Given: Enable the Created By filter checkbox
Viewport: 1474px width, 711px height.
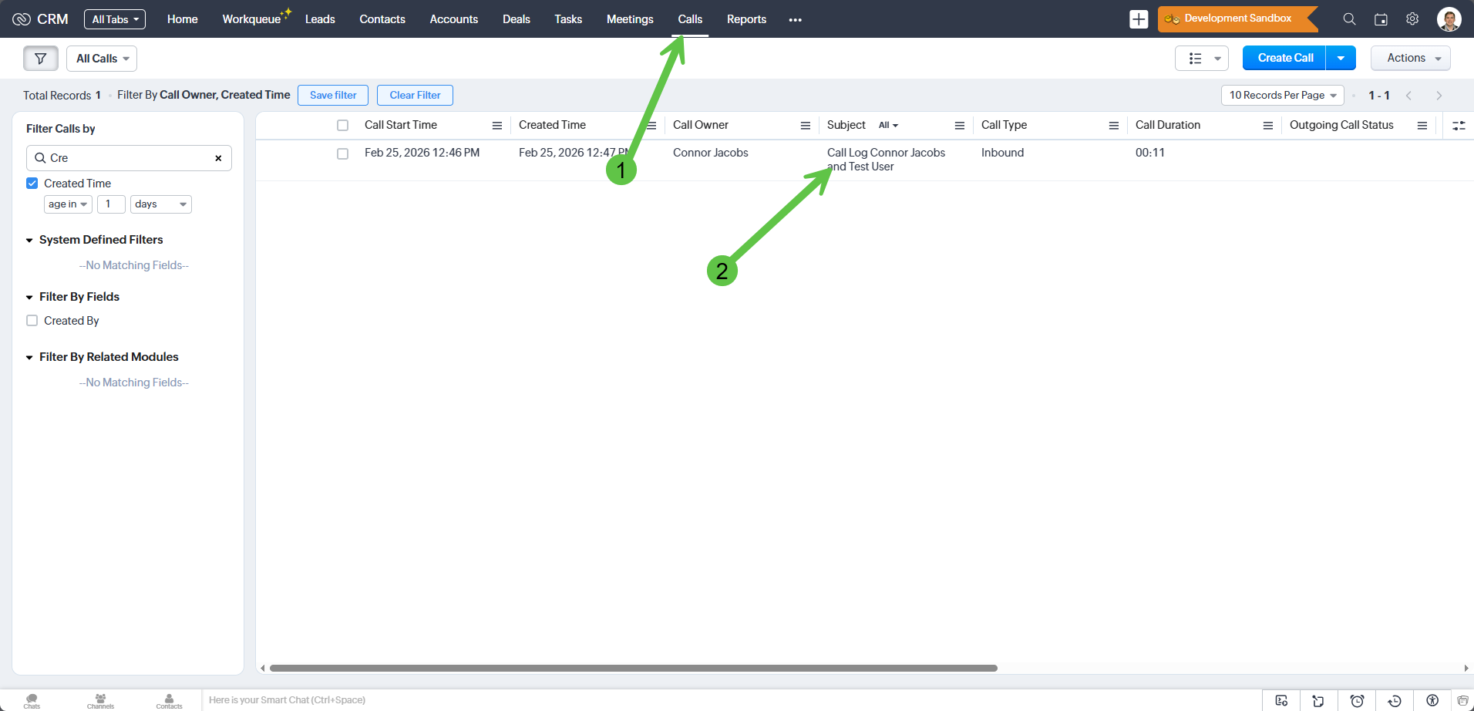Looking at the screenshot, I should tap(32, 321).
